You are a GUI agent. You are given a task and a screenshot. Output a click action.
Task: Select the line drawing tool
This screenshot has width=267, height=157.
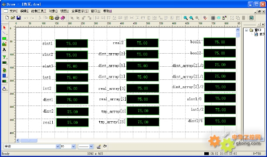pyautogui.click(x=4, y=33)
